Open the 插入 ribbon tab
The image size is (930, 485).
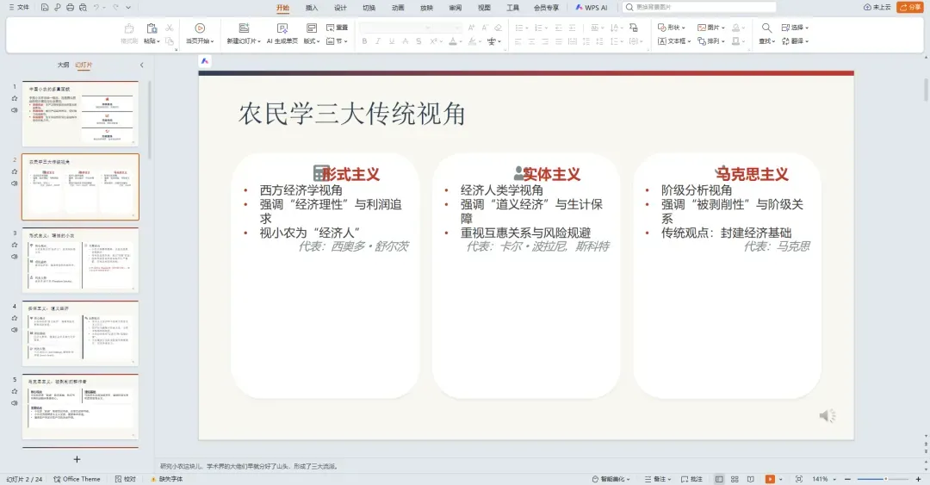(312, 8)
